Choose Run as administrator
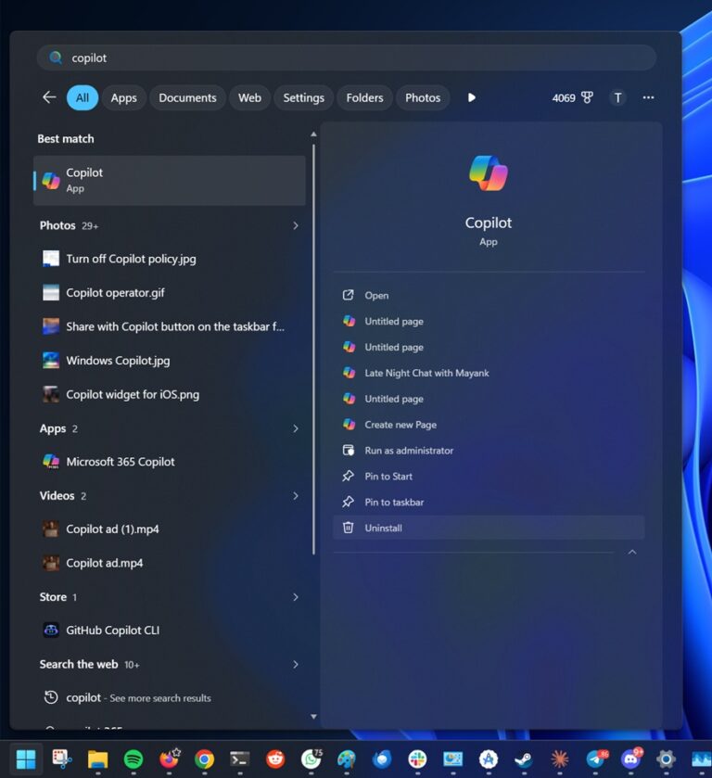This screenshot has width=712, height=778. [489, 450]
